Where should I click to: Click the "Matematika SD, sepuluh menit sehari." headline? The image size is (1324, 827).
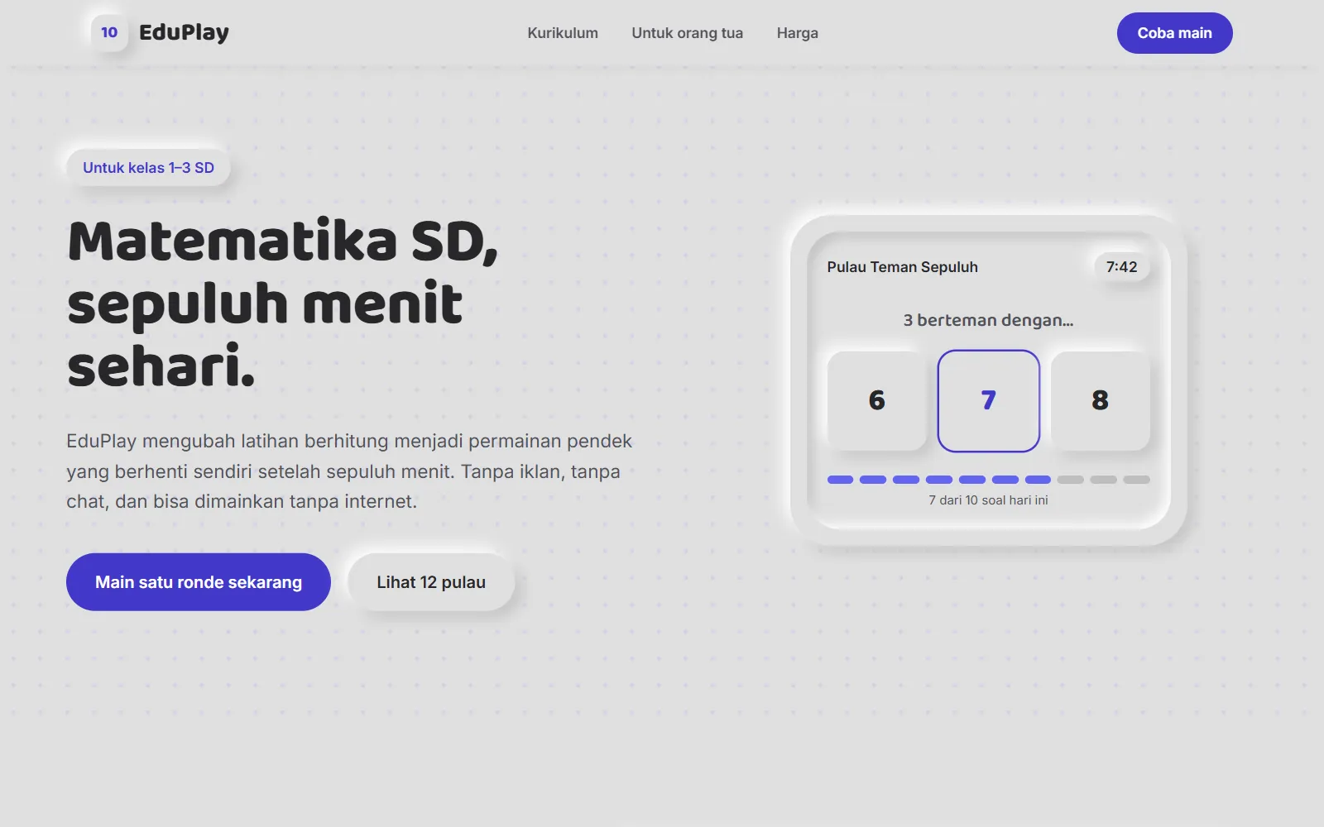point(283,304)
